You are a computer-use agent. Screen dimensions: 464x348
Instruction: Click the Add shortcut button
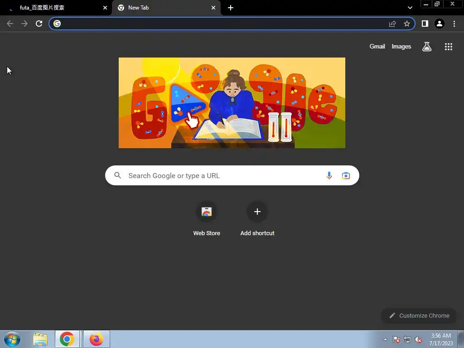tap(257, 219)
